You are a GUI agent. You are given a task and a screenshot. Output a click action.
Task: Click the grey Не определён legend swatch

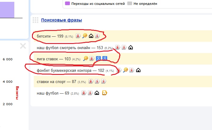(129, 3)
